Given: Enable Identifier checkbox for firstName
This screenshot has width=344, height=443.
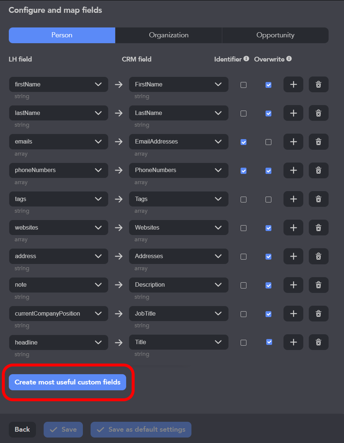Looking at the screenshot, I should tap(244, 85).
